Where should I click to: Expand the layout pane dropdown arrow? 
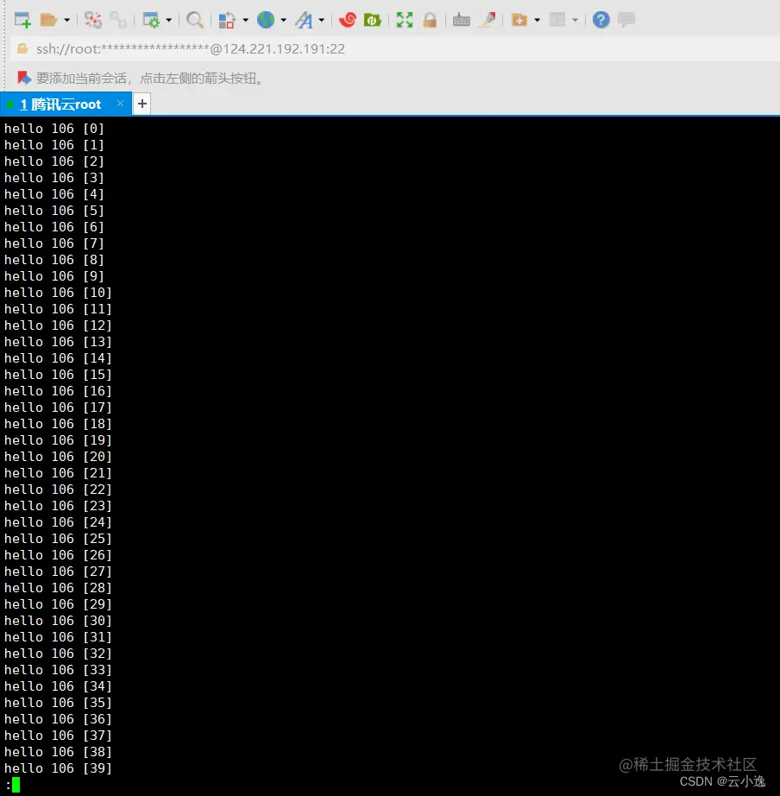[576, 21]
